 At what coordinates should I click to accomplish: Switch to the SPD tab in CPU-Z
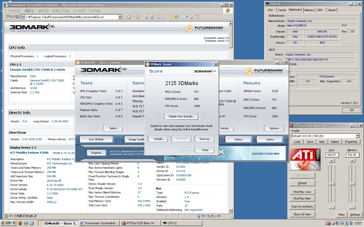click(320, 10)
